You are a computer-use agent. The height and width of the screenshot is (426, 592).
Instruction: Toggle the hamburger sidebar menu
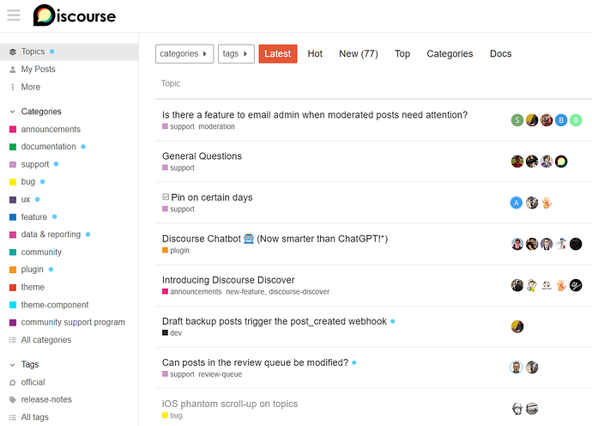tap(14, 15)
